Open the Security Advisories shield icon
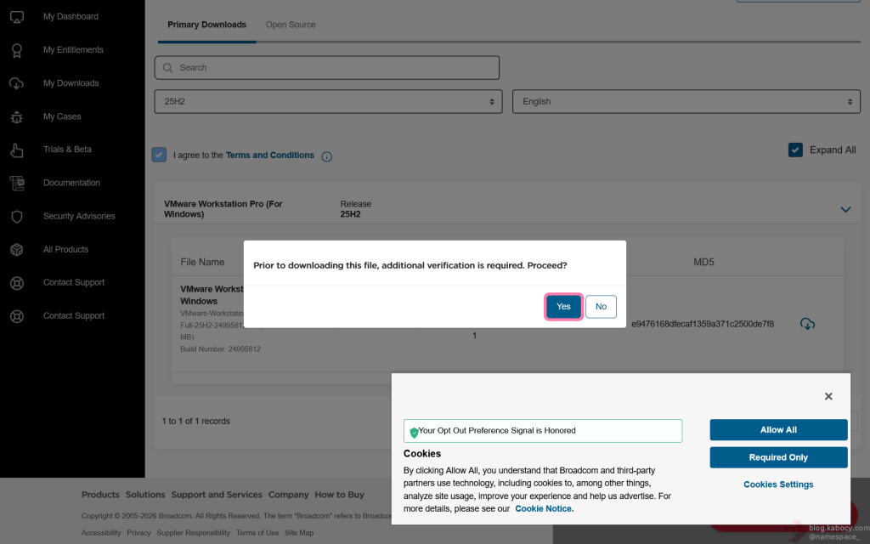 click(x=16, y=217)
